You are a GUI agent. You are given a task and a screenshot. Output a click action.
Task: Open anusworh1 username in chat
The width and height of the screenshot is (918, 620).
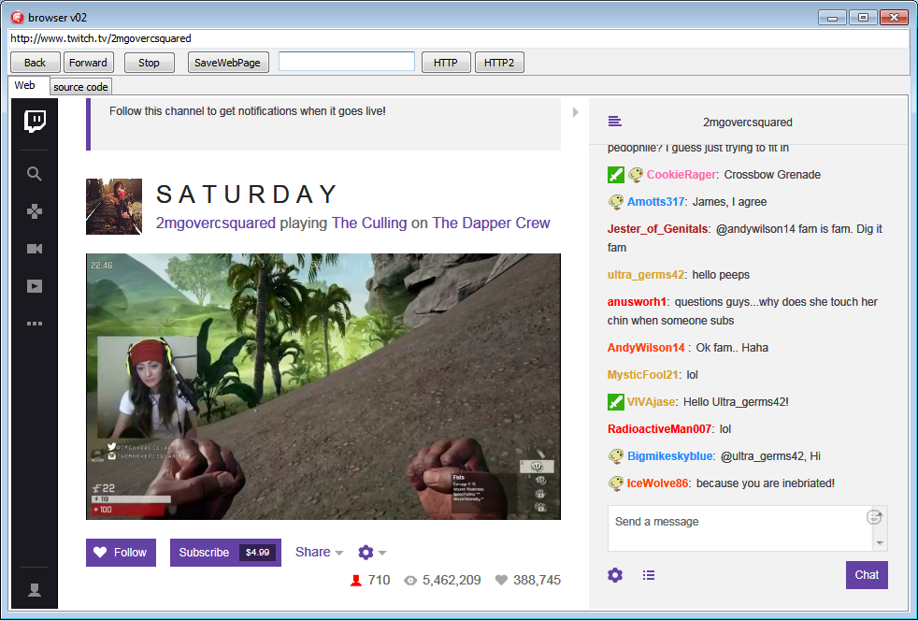click(637, 302)
